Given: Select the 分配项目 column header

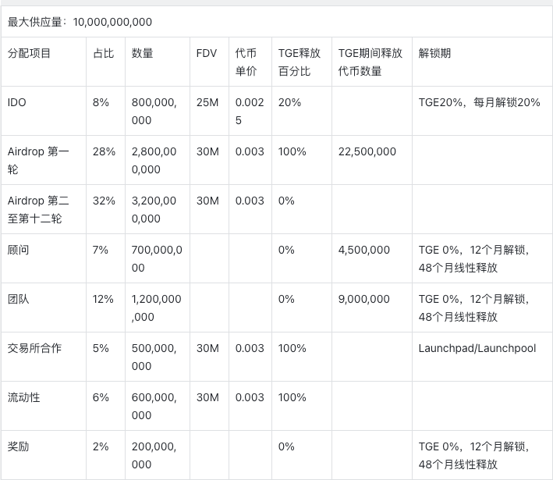Looking at the screenshot, I should pyautogui.click(x=29, y=53).
